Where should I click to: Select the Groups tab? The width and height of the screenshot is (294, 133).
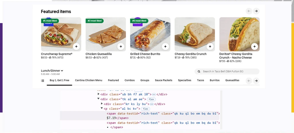145,80
